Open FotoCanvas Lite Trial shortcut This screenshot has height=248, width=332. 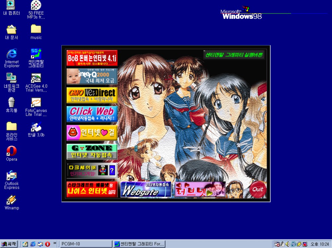point(36,103)
